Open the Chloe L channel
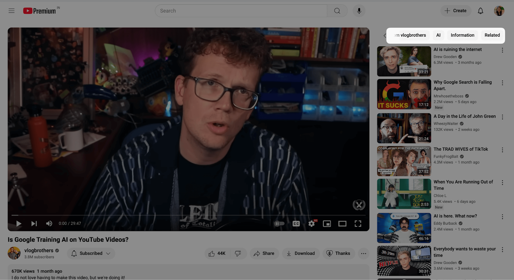Image resolution: width=514 pixels, height=280 pixels. click(440, 196)
